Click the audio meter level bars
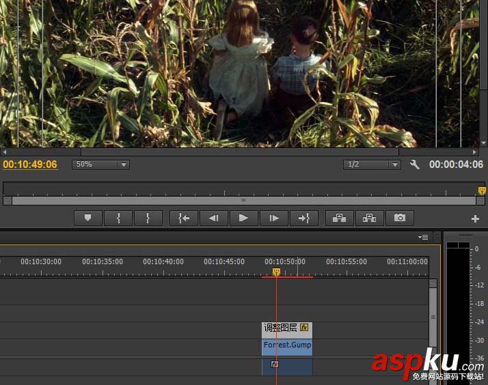488x385 pixels. (x=458, y=314)
